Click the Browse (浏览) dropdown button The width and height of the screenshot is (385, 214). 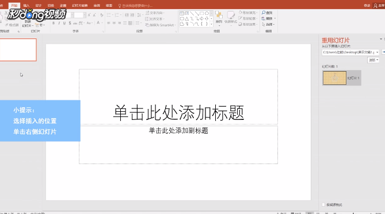(373, 60)
